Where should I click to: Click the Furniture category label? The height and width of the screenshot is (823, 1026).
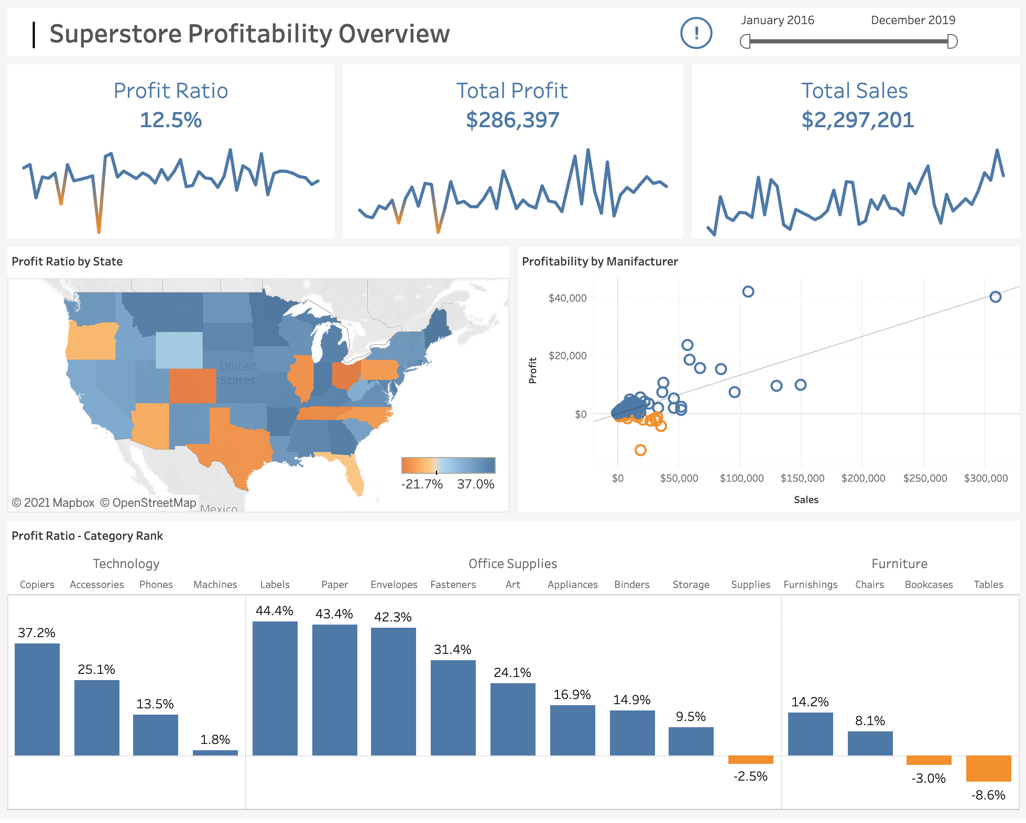[x=899, y=563]
